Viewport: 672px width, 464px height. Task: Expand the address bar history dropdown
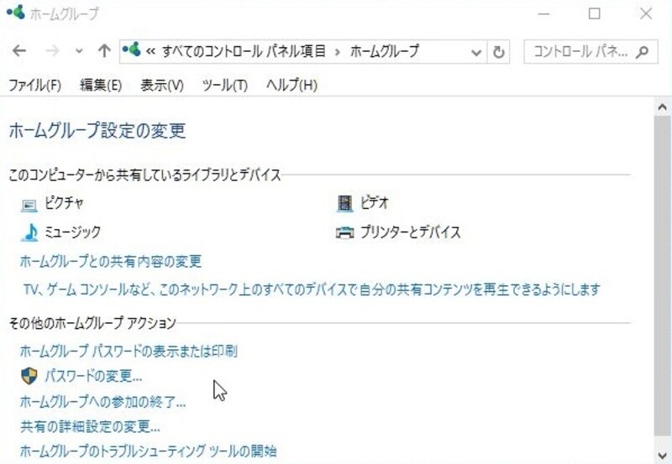click(x=476, y=53)
